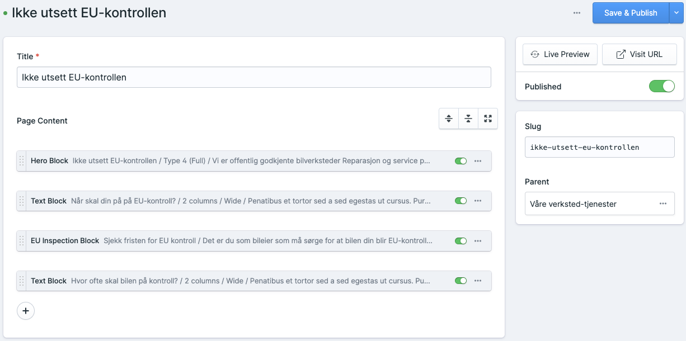Screen dimensions: 686x341
Task: Open the Hero Block options menu
Action: (478, 161)
